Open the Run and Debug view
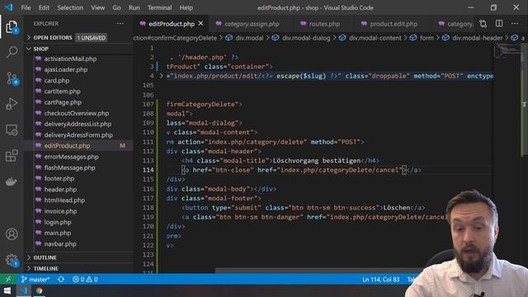528x297 pixels. pyautogui.click(x=12, y=104)
